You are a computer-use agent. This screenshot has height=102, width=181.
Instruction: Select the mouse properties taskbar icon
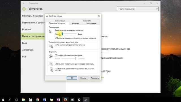coord(86,100)
